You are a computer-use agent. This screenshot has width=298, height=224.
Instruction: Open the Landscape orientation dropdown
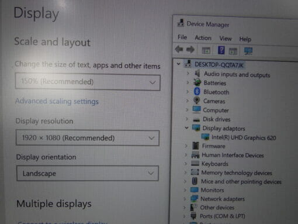pyautogui.click(x=88, y=173)
